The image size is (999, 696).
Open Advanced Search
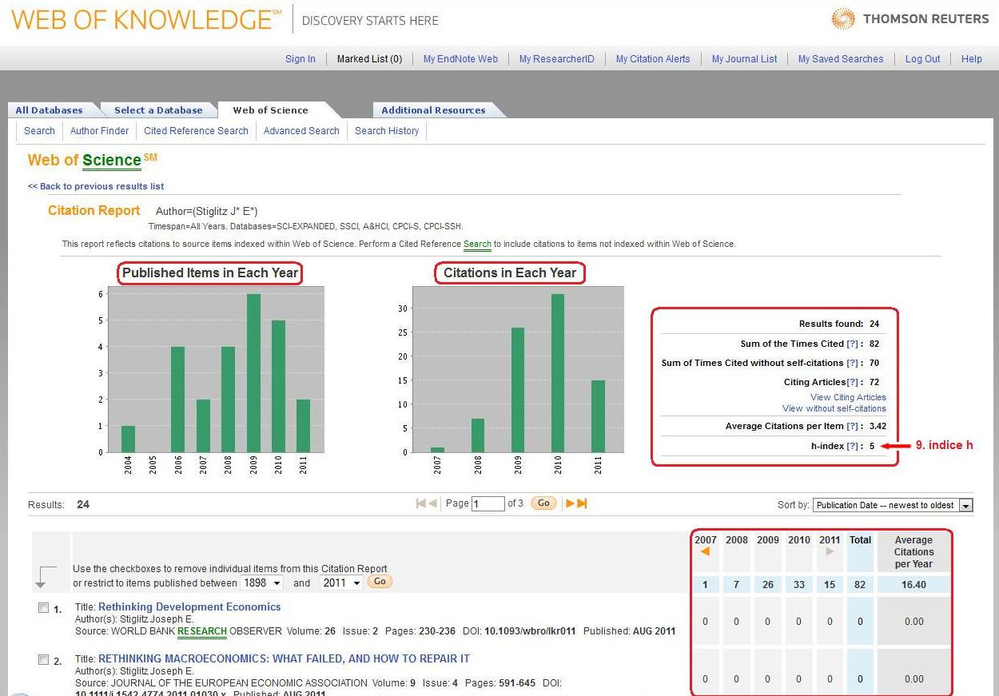301,131
